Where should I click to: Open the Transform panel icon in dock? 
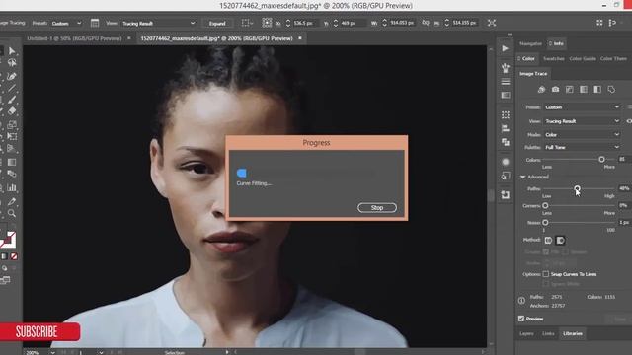click(506, 115)
